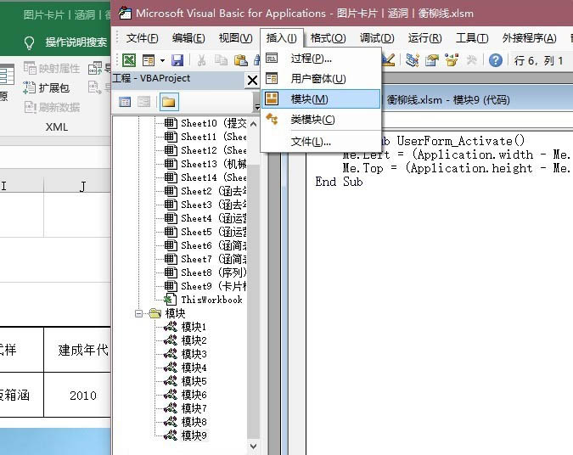
Task: Click View Object icon in project panel
Action: [x=144, y=102]
